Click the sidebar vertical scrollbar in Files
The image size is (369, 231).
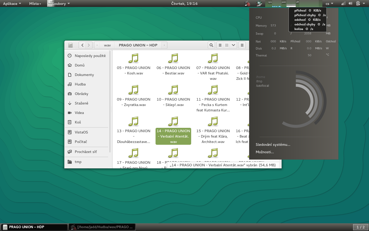click(110, 102)
